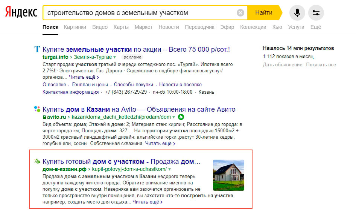Open the Способы покупки sitelink

click(134, 85)
